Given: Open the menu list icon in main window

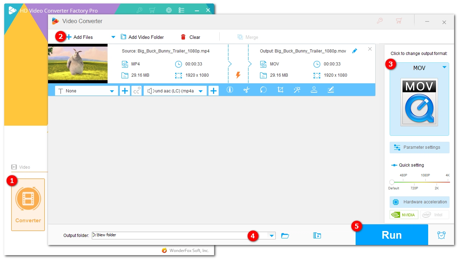Looking at the screenshot, I should (x=181, y=10).
